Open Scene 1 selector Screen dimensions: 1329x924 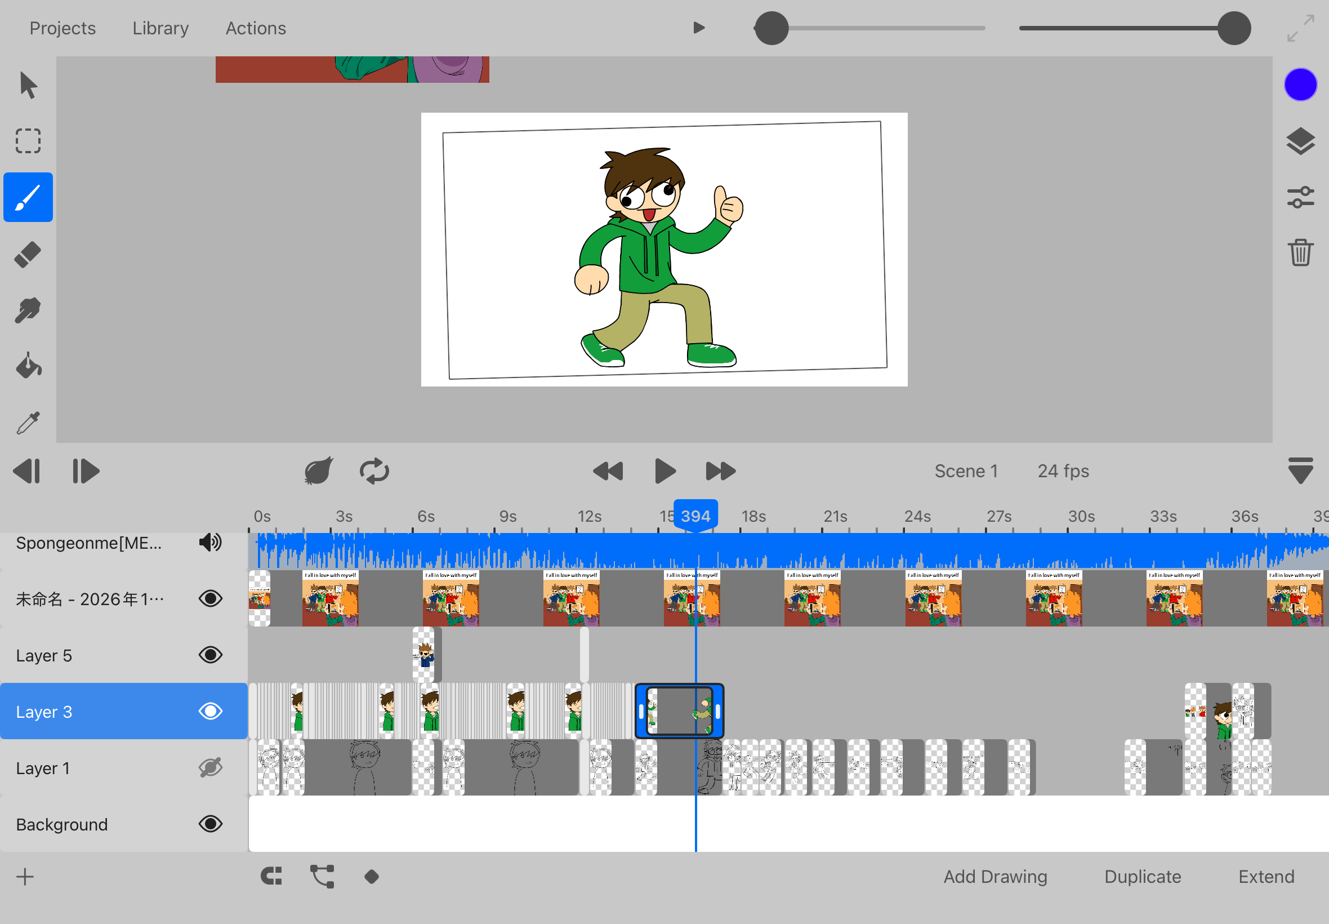tap(966, 470)
